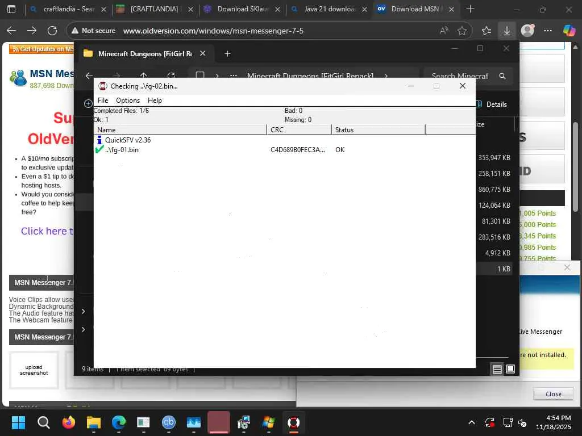Image resolution: width=582 pixels, height=436 pixels.
Task: Open Edge downloads panel
Action: (506, 31)
